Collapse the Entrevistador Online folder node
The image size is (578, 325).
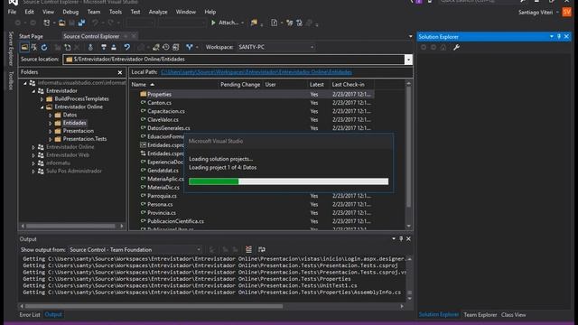coord(42,107)
